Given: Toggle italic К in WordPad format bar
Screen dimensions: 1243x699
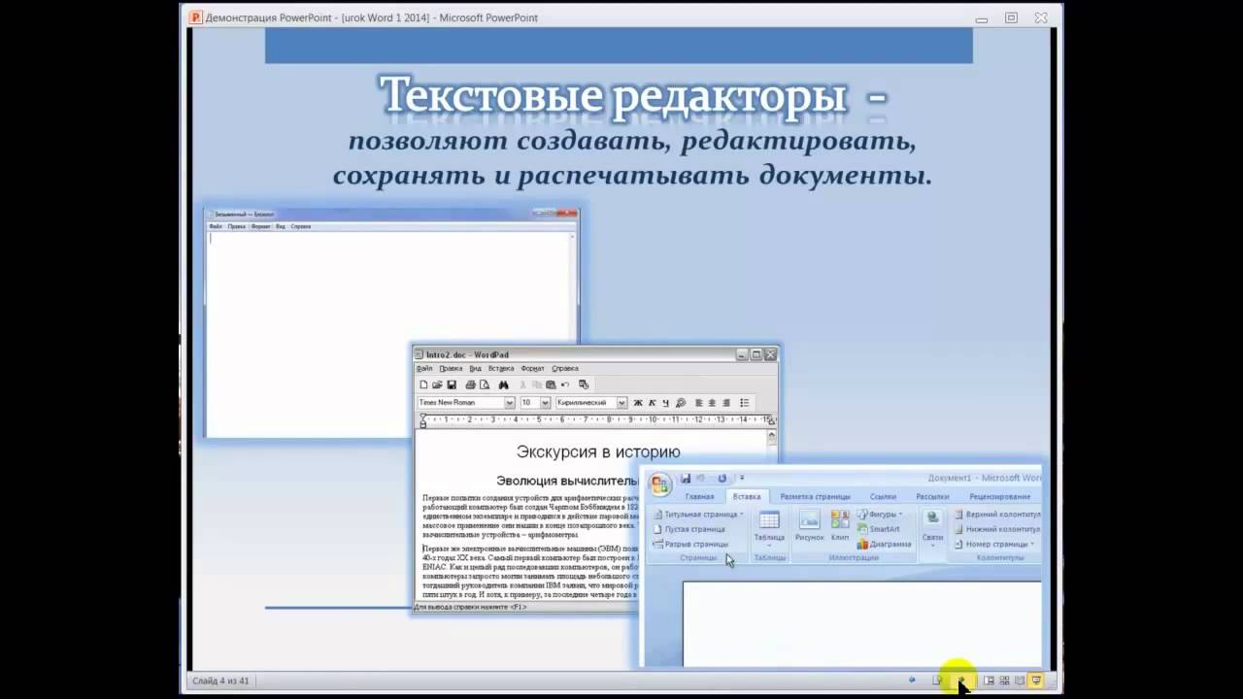Looking at the screenshot, I should [x=652, y=403].
